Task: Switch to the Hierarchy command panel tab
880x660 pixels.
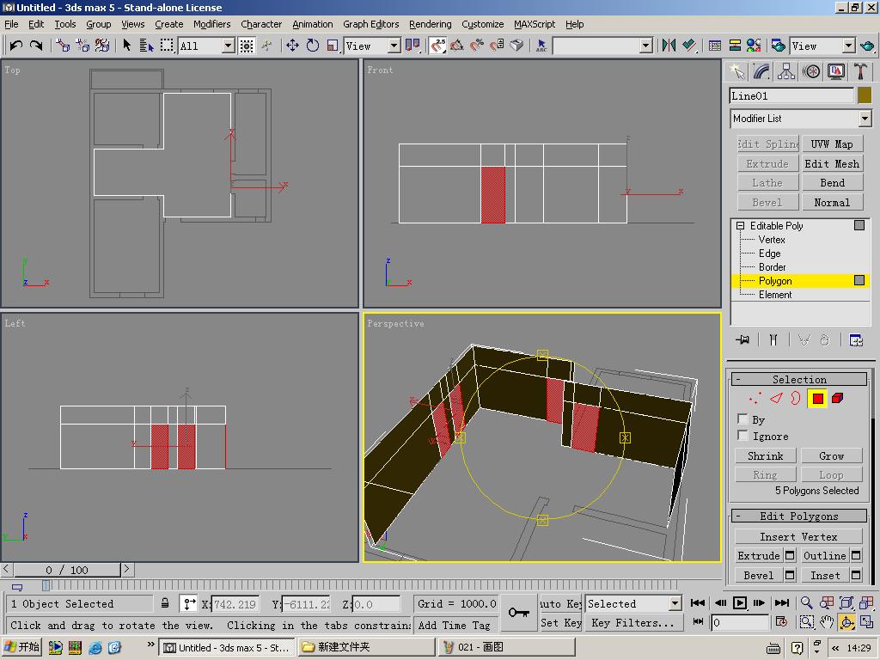Action: [x=785, y=71]
